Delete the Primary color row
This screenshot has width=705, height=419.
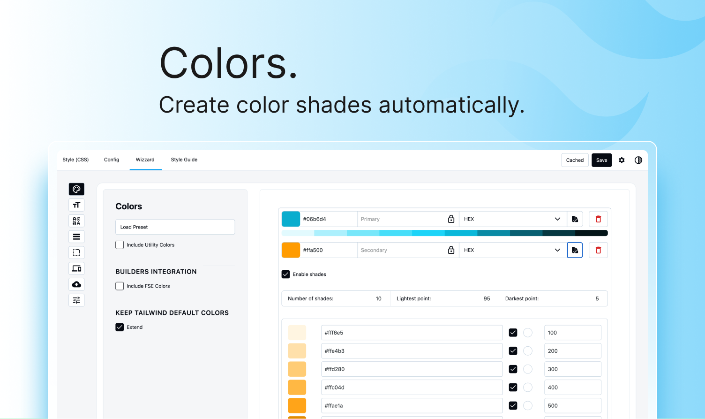click(598, 219)
